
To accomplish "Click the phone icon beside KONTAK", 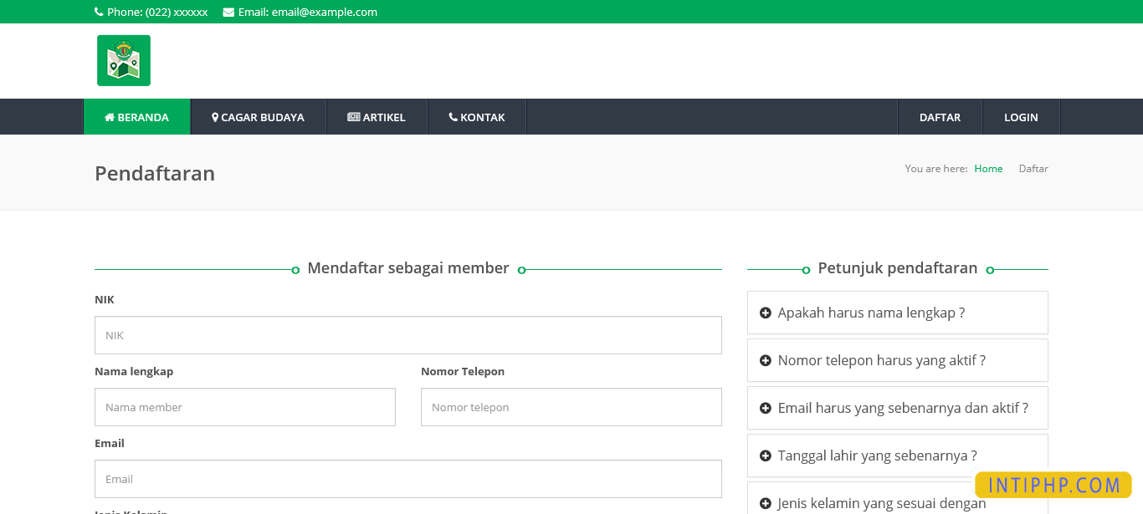I will [x=454, y=117].
